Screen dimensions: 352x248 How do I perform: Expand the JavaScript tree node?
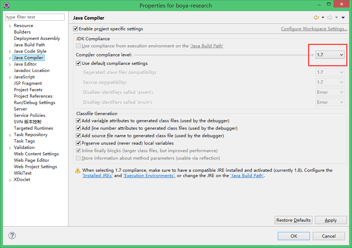10,77
